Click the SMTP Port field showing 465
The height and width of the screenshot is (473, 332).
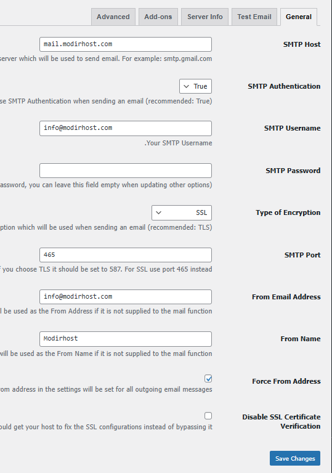click(126, 255)
